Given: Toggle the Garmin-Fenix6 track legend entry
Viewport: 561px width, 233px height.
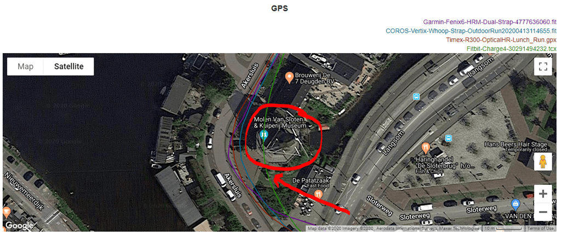Looking at the screenshot, I should coord(490,21).
